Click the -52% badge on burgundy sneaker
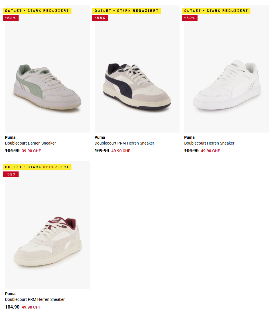The image size is (273, 318). point(11,174)
